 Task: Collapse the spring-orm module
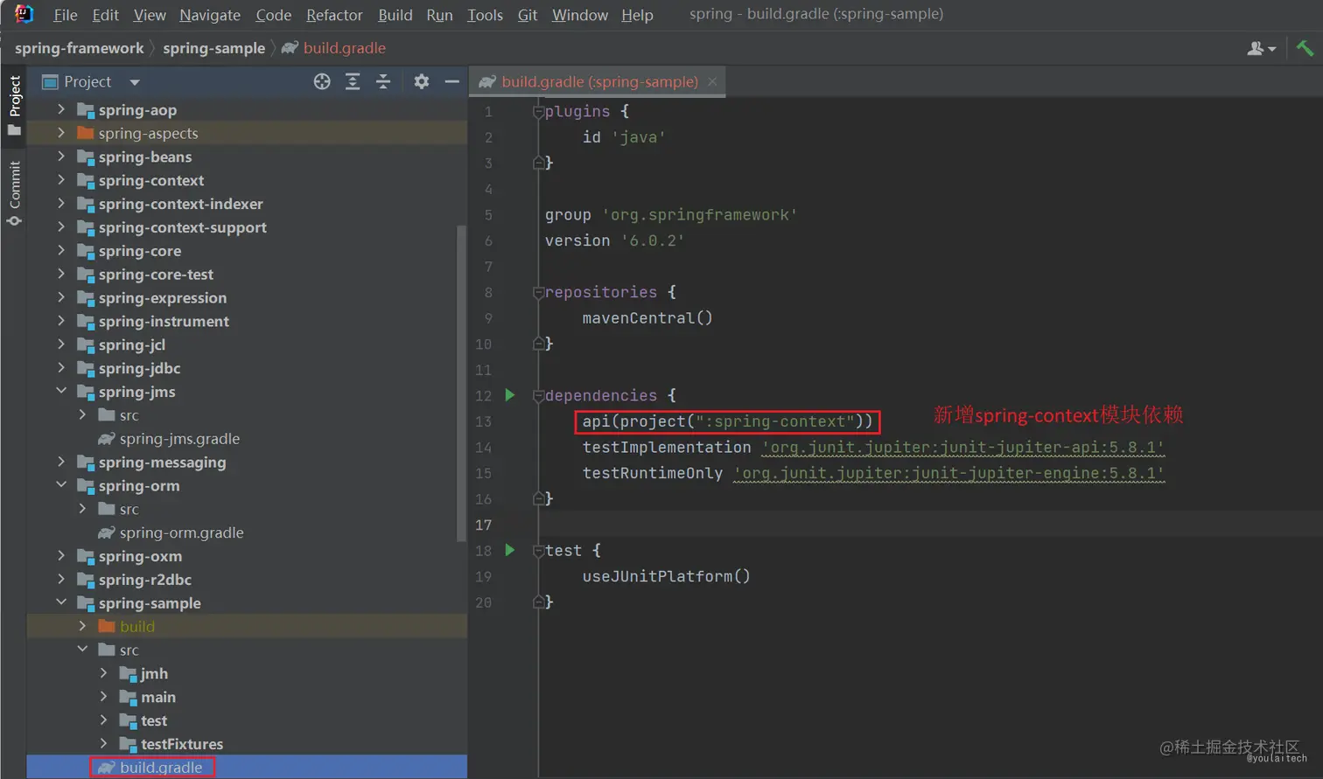point(60,484)
